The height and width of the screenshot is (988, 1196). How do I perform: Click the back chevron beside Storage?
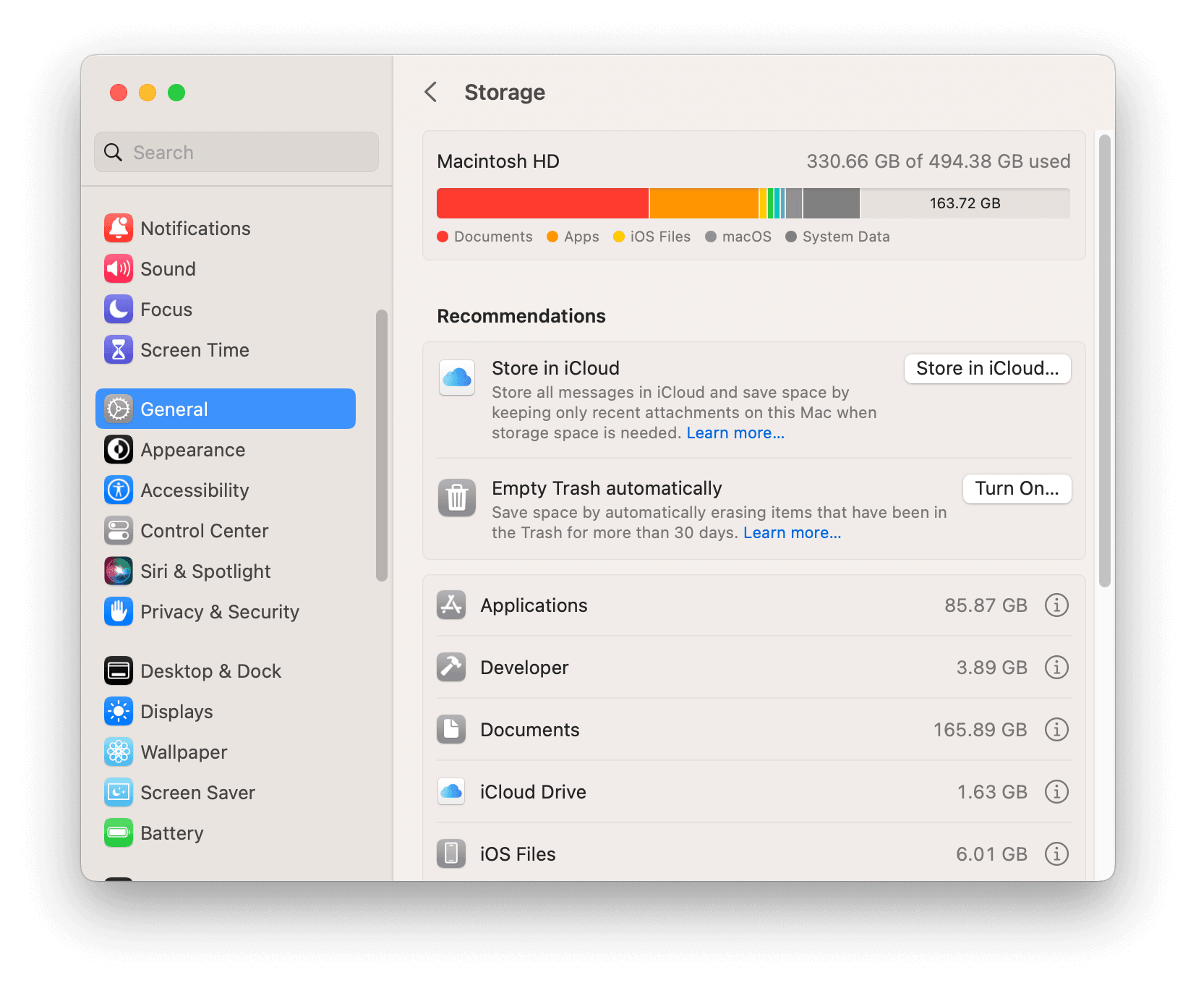tap(431, 93)
